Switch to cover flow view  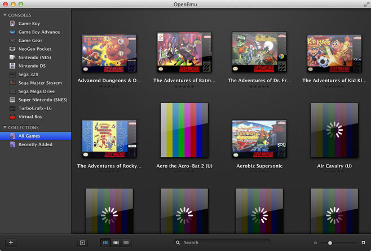116,243
